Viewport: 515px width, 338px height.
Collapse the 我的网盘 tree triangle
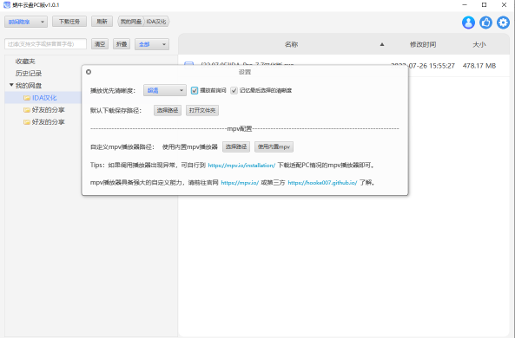(x=11, y=85)
